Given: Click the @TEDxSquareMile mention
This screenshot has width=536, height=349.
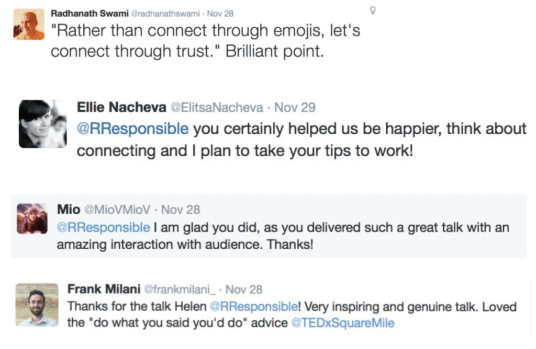Looking at the screenshot, I should tap(343, 323).
